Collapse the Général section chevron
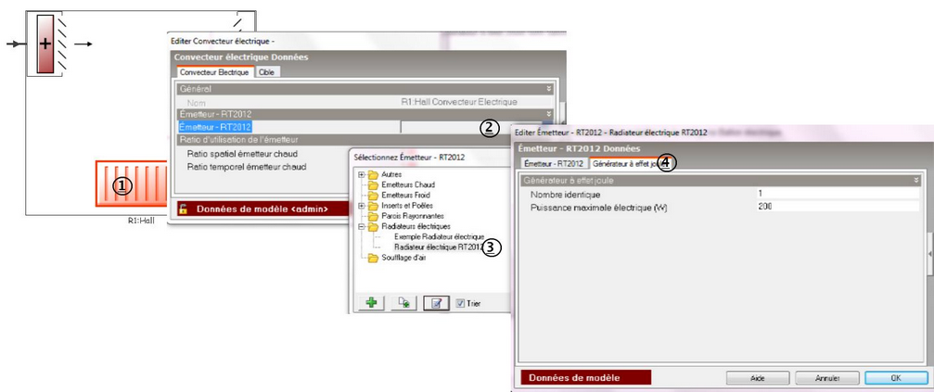The height and width of the screenshot is (392, 934). (549, 88)
